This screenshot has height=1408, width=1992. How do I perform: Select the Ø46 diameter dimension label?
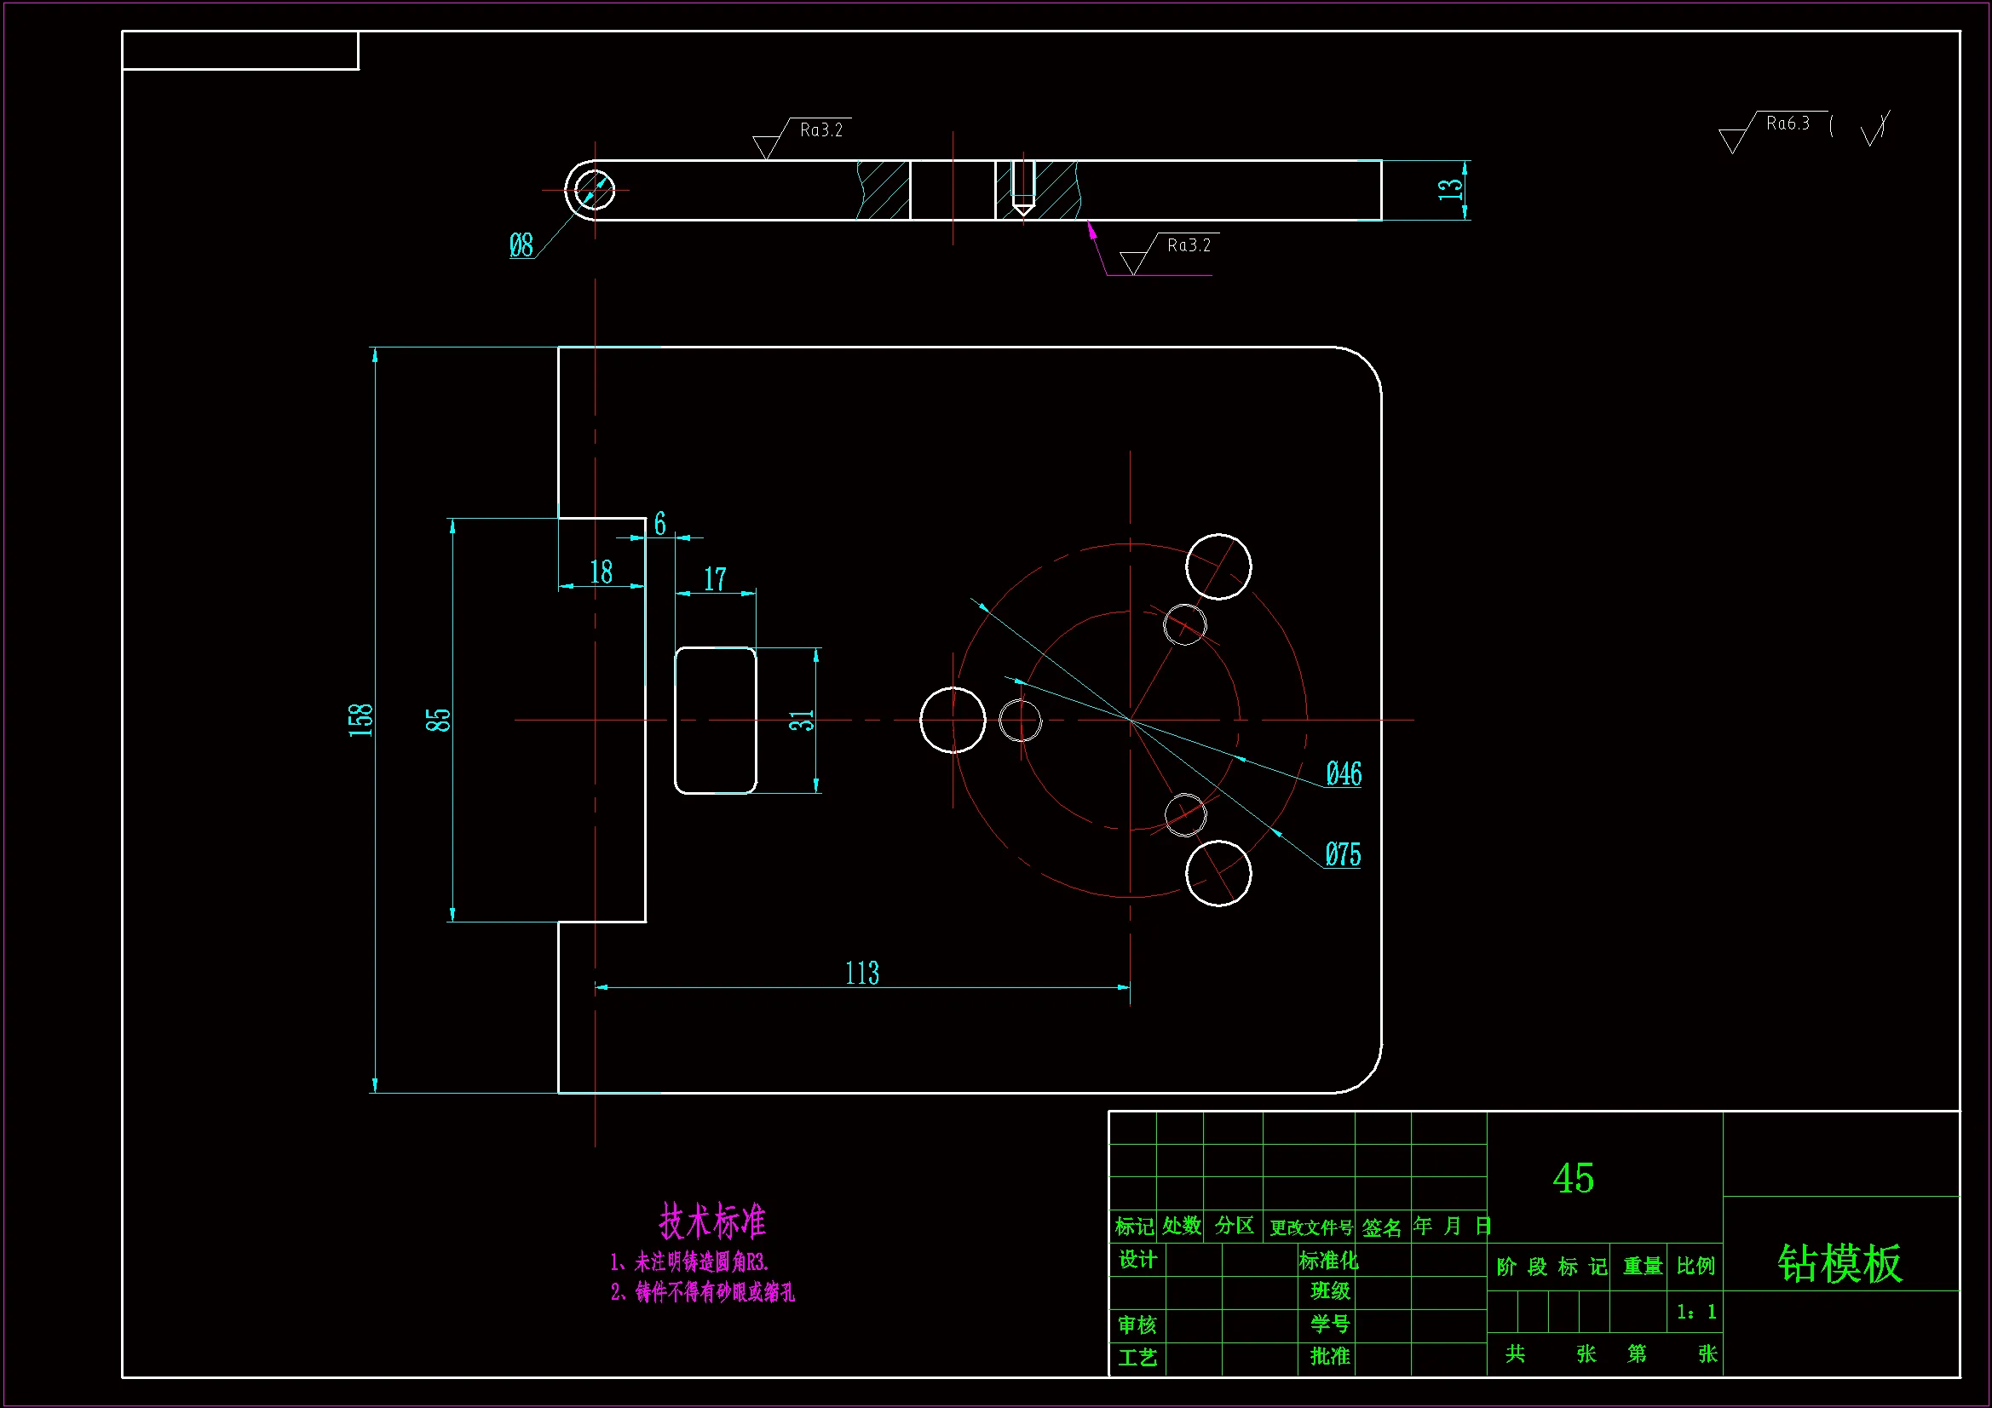click(x=1343, y=773)
